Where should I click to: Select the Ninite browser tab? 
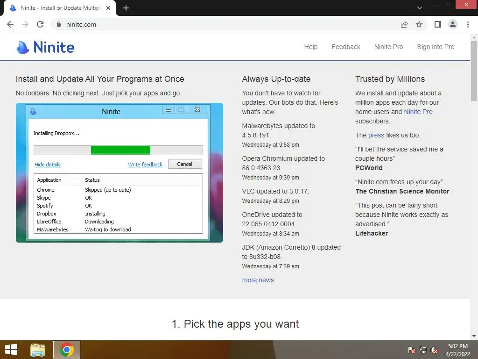(x=60, y=8)
